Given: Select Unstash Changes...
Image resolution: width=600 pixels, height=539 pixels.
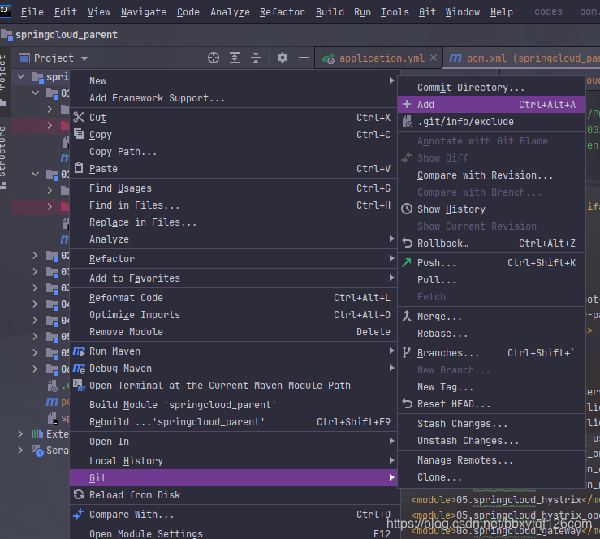Looking at the screenshot, I should pos(491,440).
